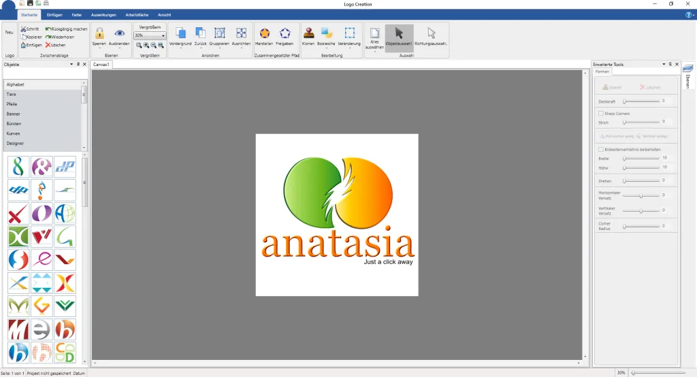Click the Klonen stamp icon in ribbon

[x=308, y=33]
